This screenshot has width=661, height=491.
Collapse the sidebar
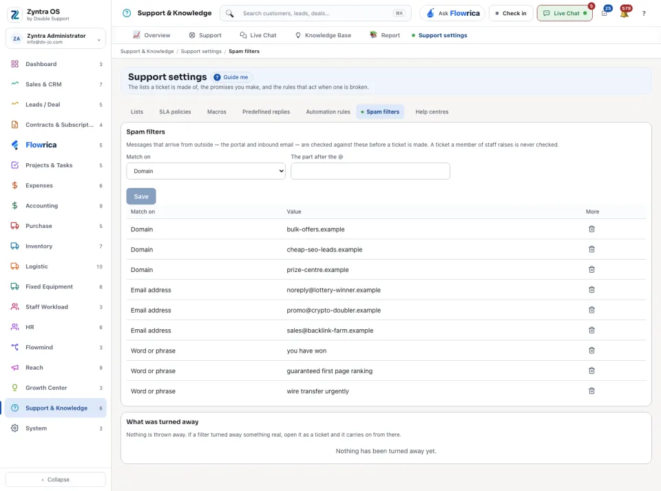click(56, 479)
